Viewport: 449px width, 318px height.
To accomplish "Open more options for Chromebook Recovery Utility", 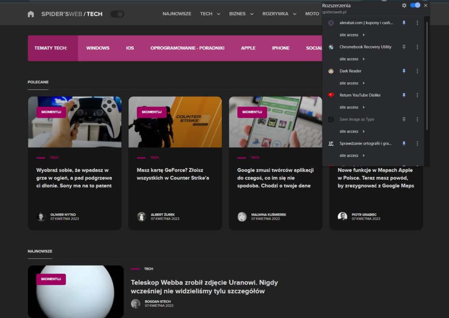I will pyautogui.click(x=417, y=47).
